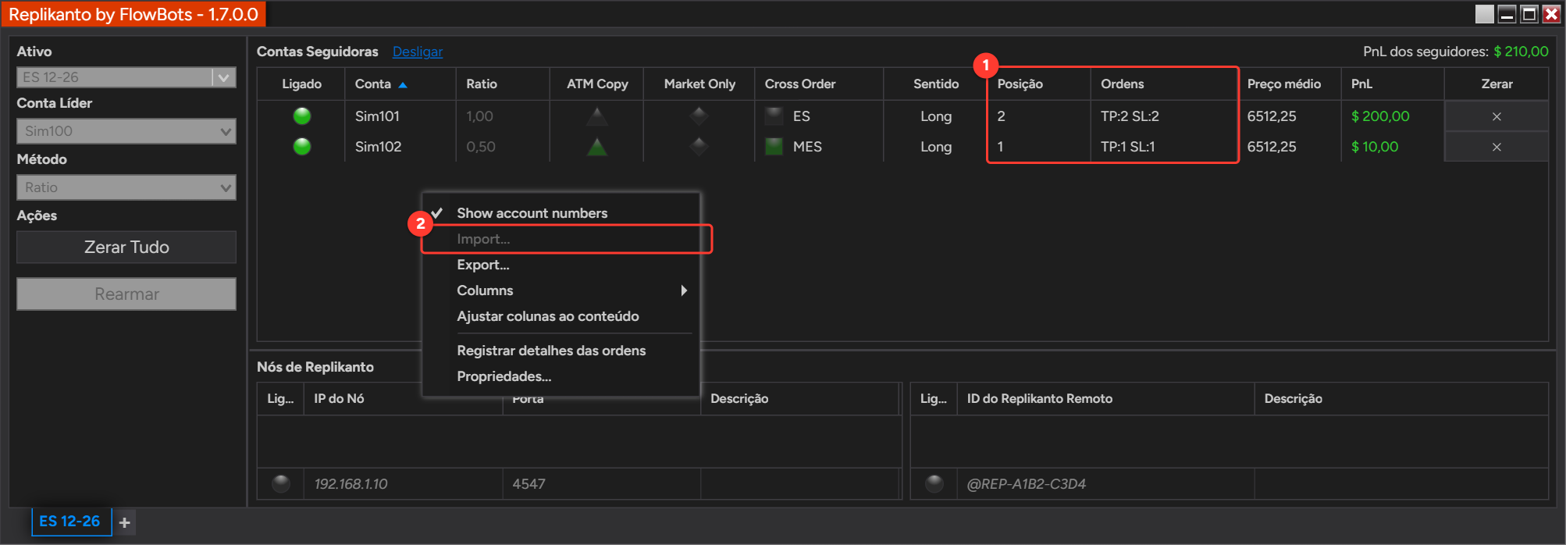Toggle Cross Order checkbox for the MES row
Viewport: 1566px width, 545px height.
click(774, 147)
